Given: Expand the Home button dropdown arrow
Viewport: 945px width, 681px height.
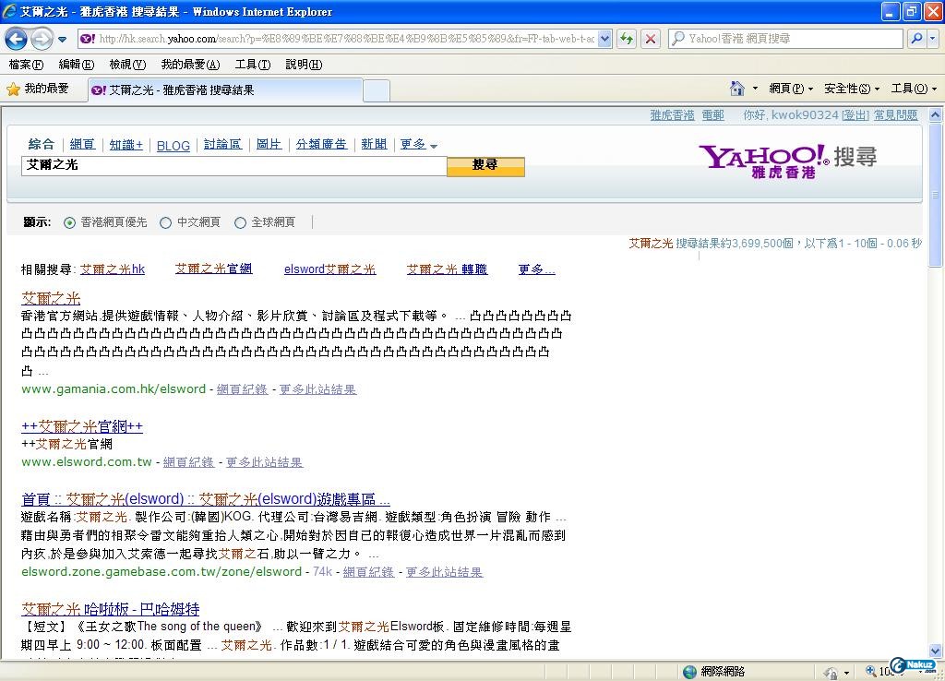Looking at the screenshot, I should point(755,89).
